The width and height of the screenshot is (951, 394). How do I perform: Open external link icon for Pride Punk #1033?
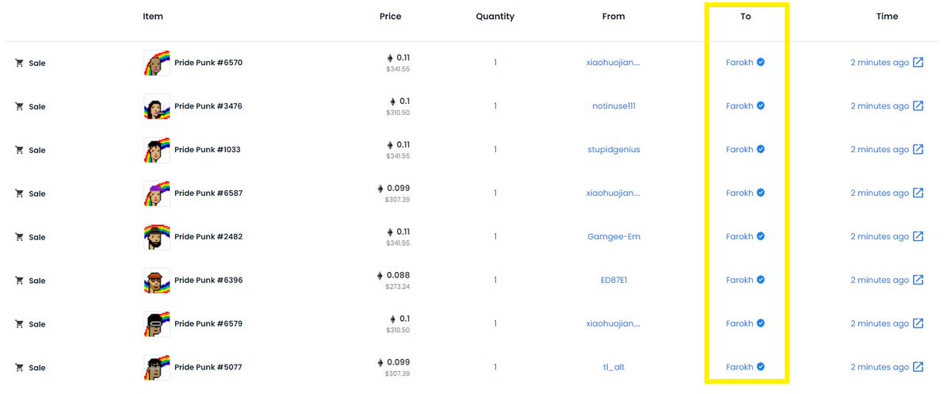(x=919, y=150)
